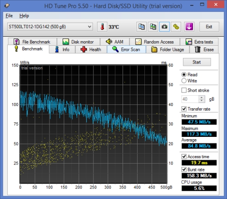Select the Read radio button

click(x=184, y=75)
